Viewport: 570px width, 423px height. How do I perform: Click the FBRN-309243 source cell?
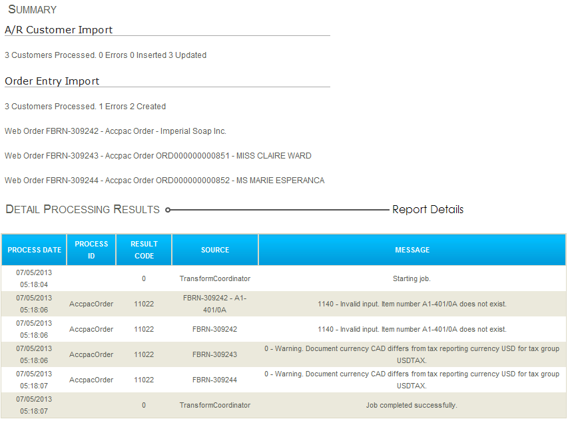tap(214, 354)
